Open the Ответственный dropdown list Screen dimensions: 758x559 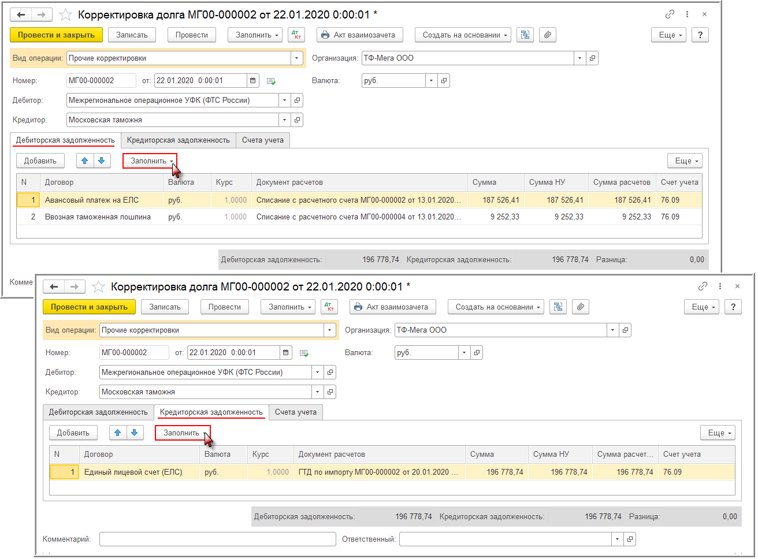(618, 539)
